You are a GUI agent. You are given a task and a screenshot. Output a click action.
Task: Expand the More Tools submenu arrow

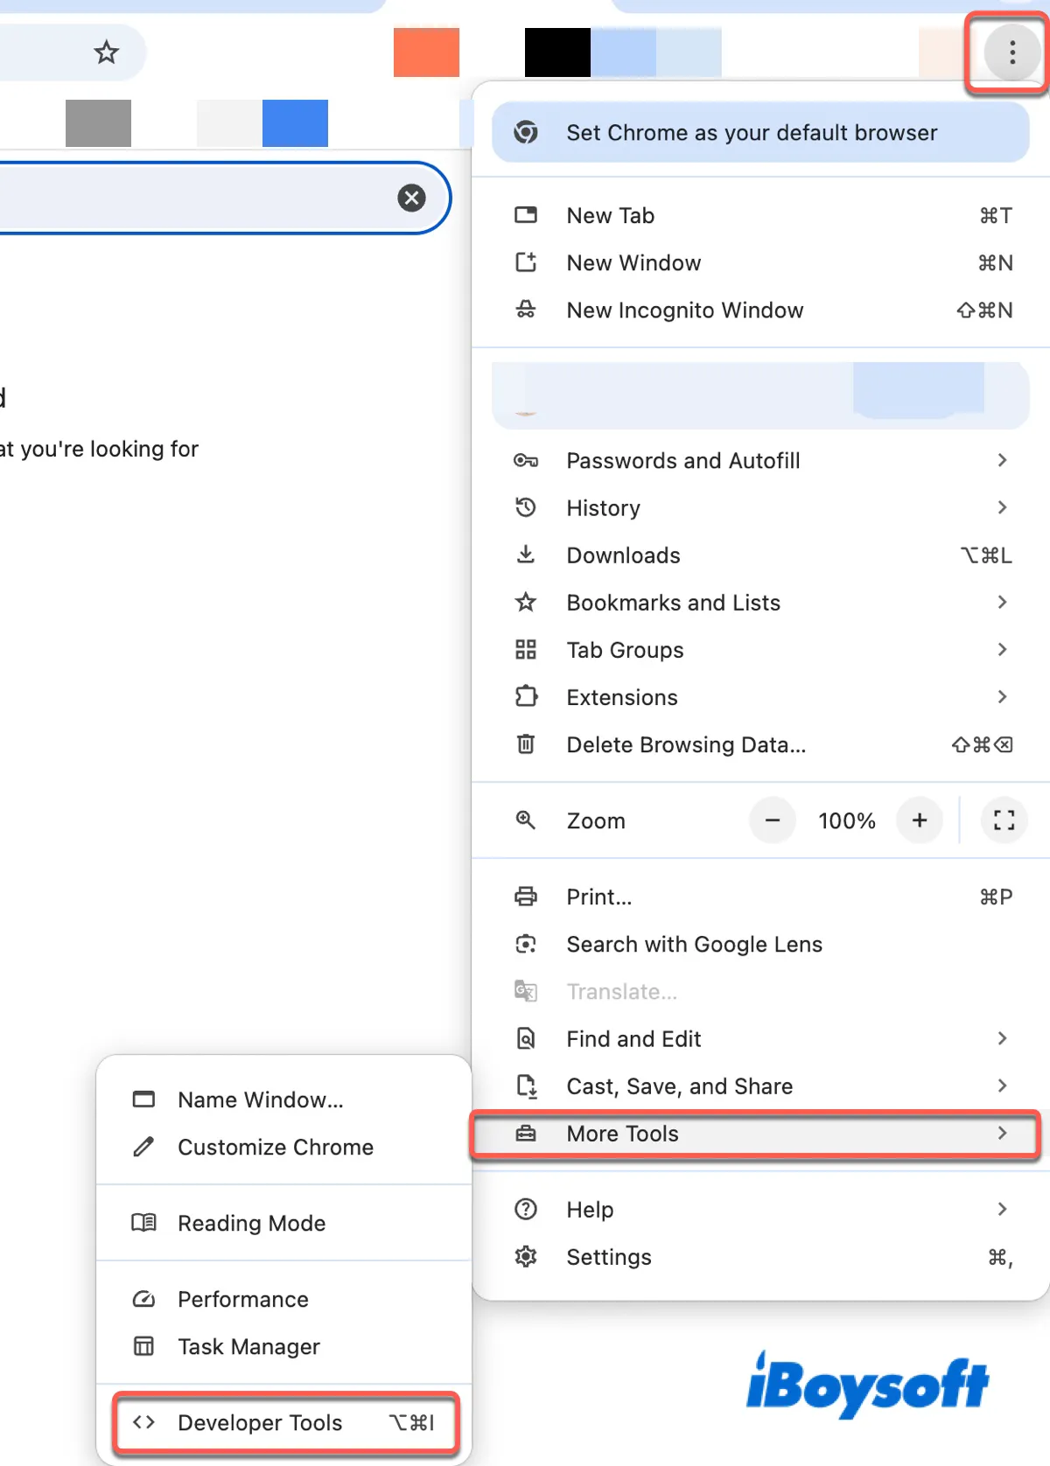point(1003,1133)
